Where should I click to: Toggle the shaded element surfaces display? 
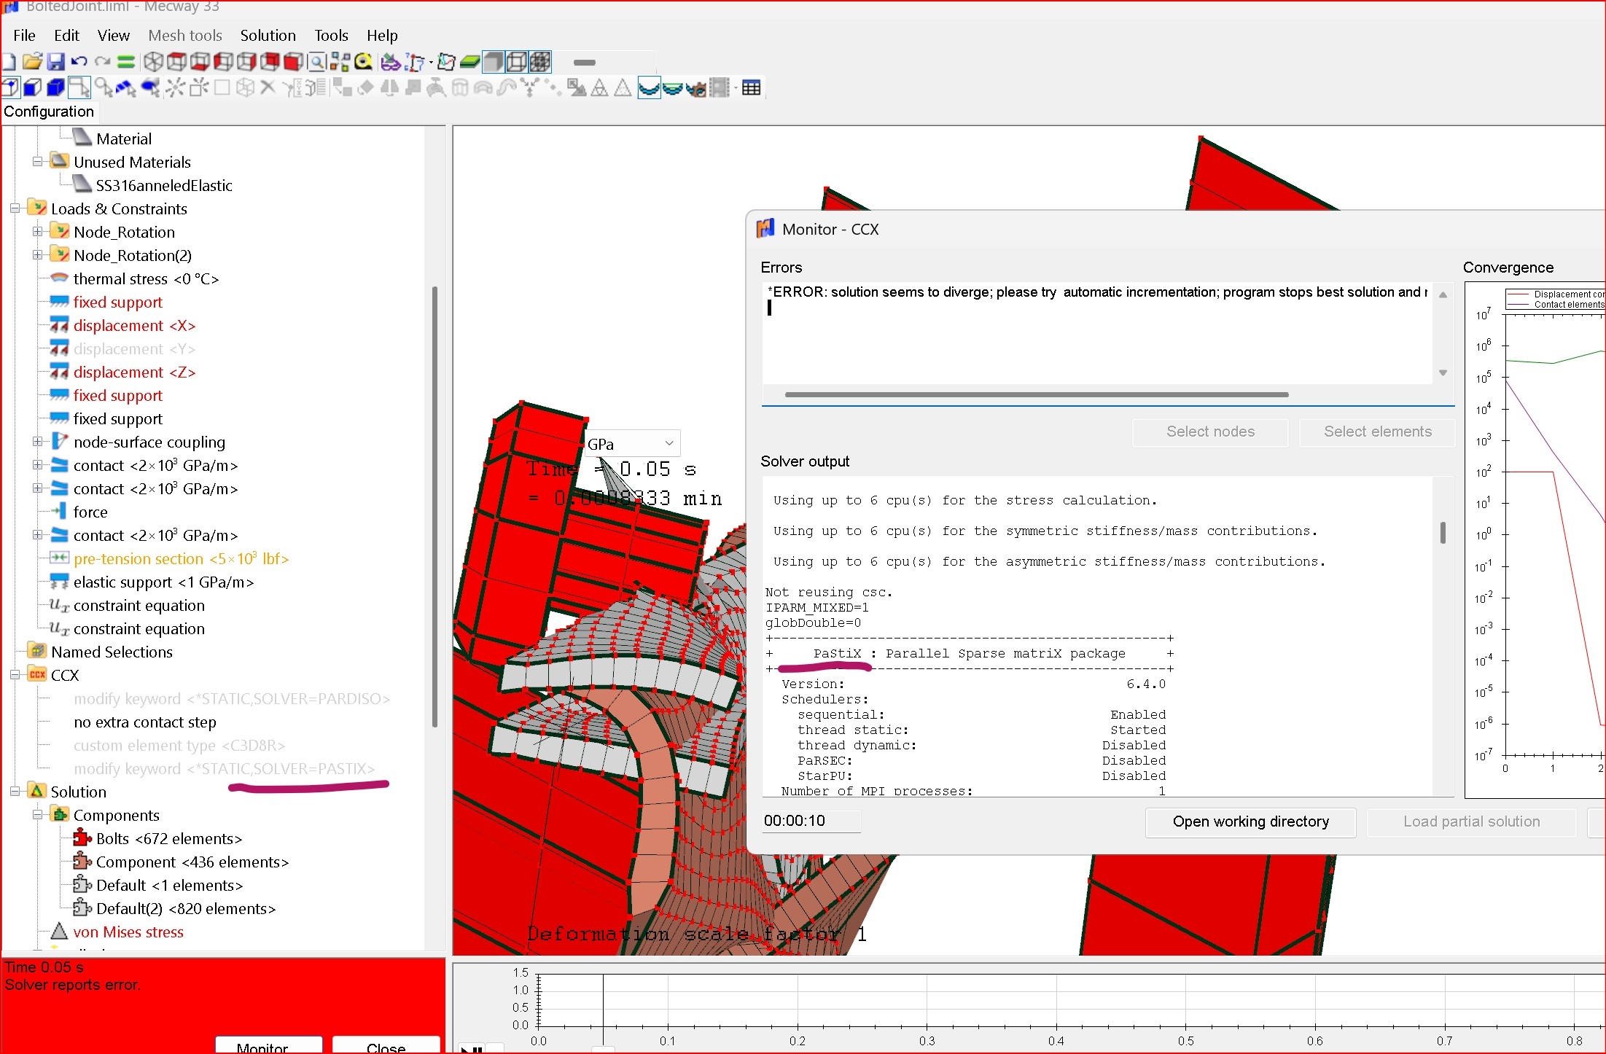click(x=494, y=62)
